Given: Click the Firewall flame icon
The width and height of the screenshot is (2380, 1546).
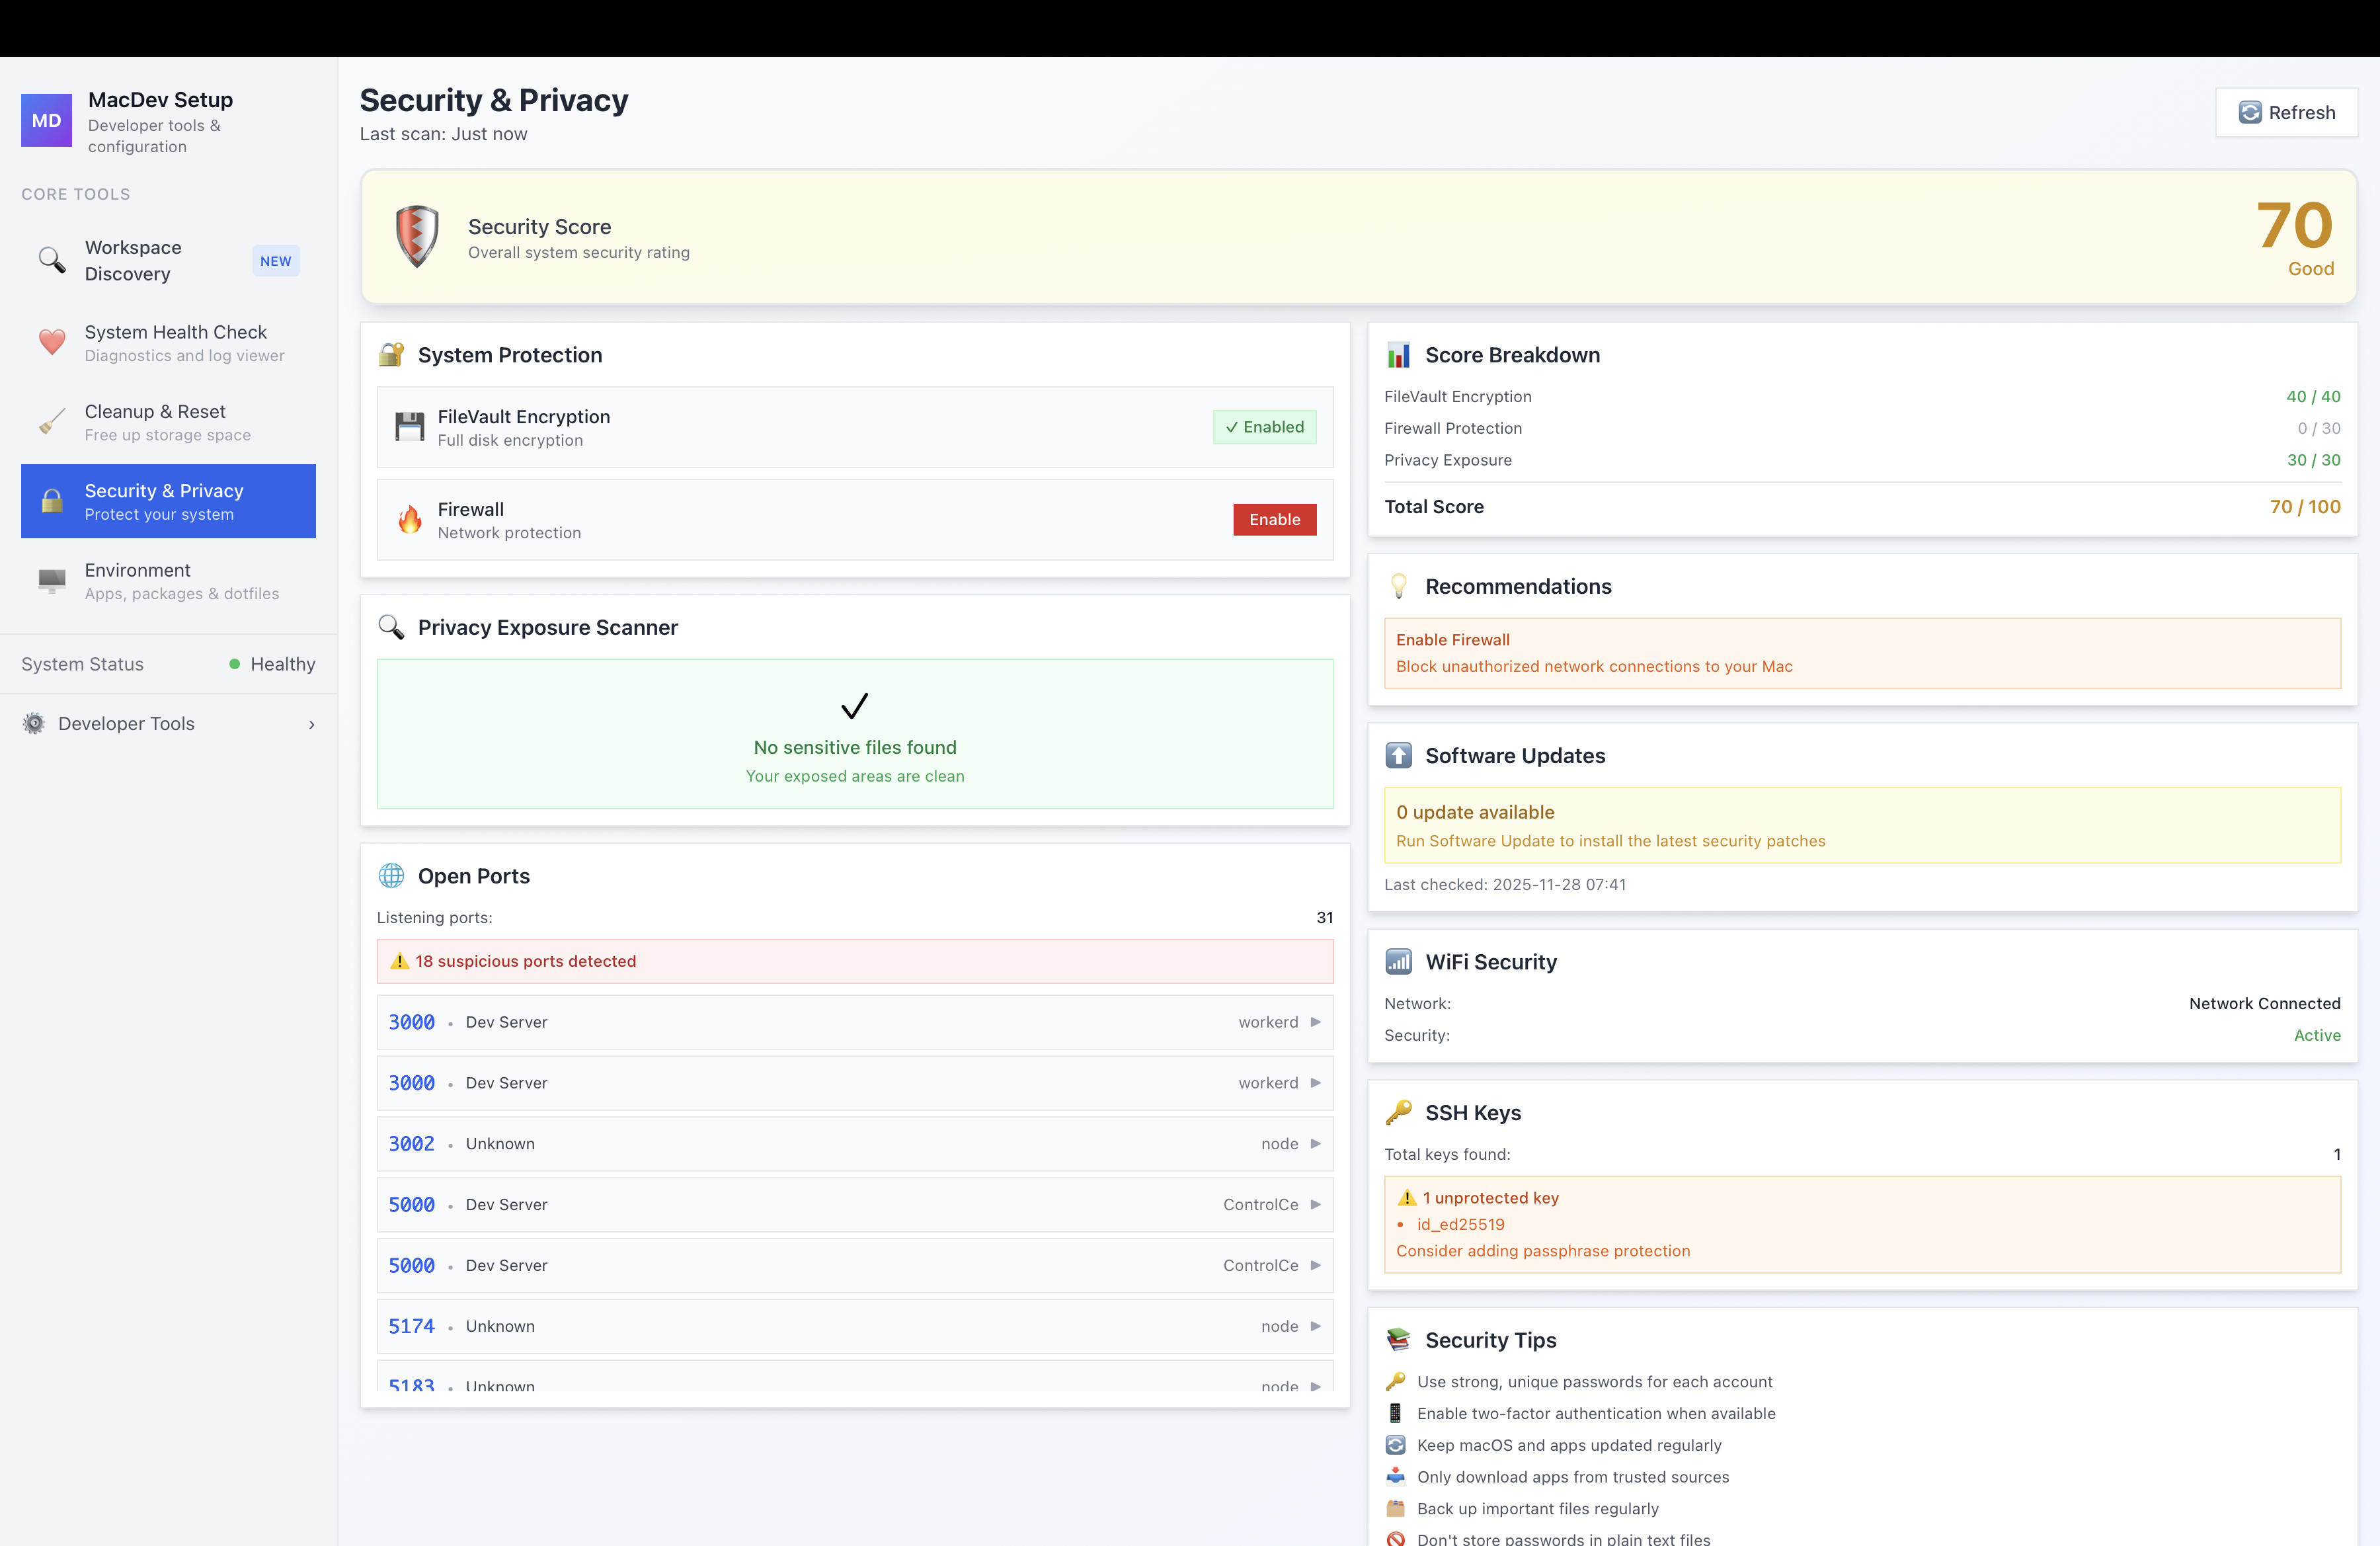Looking at the screenshot, I should coord(411,519).
